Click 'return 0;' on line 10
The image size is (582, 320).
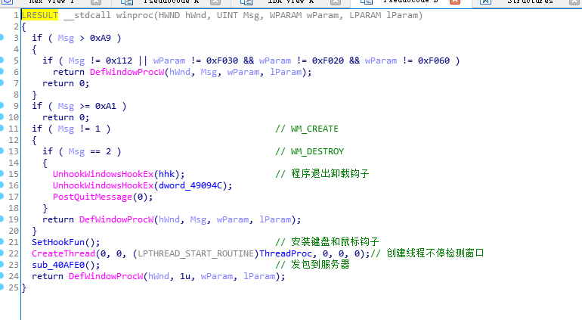click(x=66, y=117)
